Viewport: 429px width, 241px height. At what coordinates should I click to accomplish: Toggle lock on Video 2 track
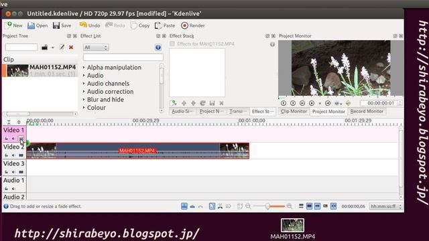click(6, 155)
